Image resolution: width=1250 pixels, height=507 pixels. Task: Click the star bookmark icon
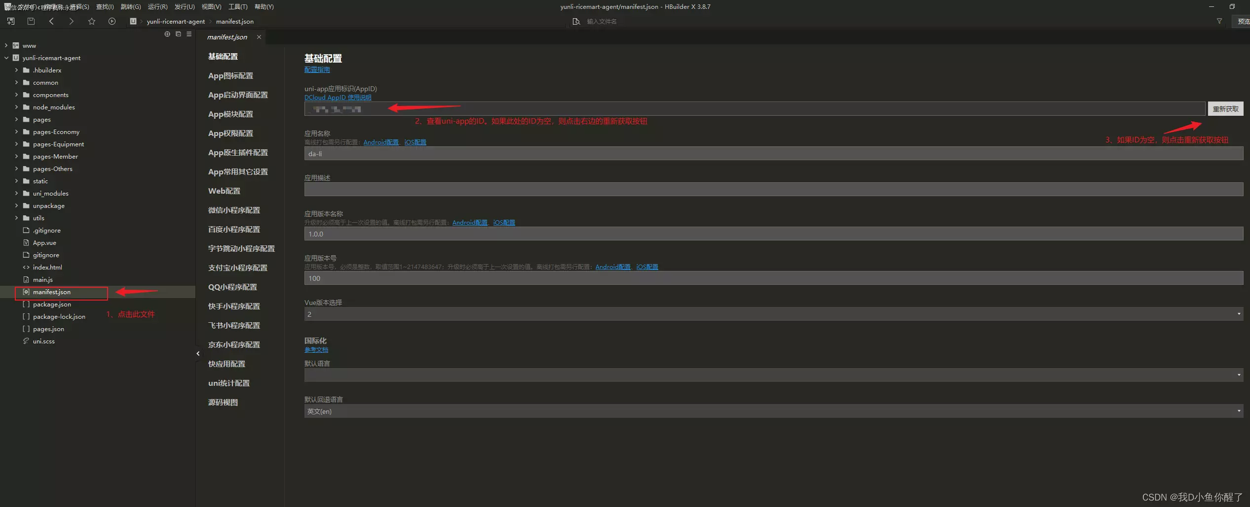pos(92,21)
